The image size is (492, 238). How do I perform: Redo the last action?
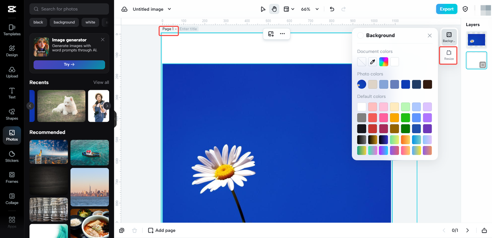[x=344, y=9]
